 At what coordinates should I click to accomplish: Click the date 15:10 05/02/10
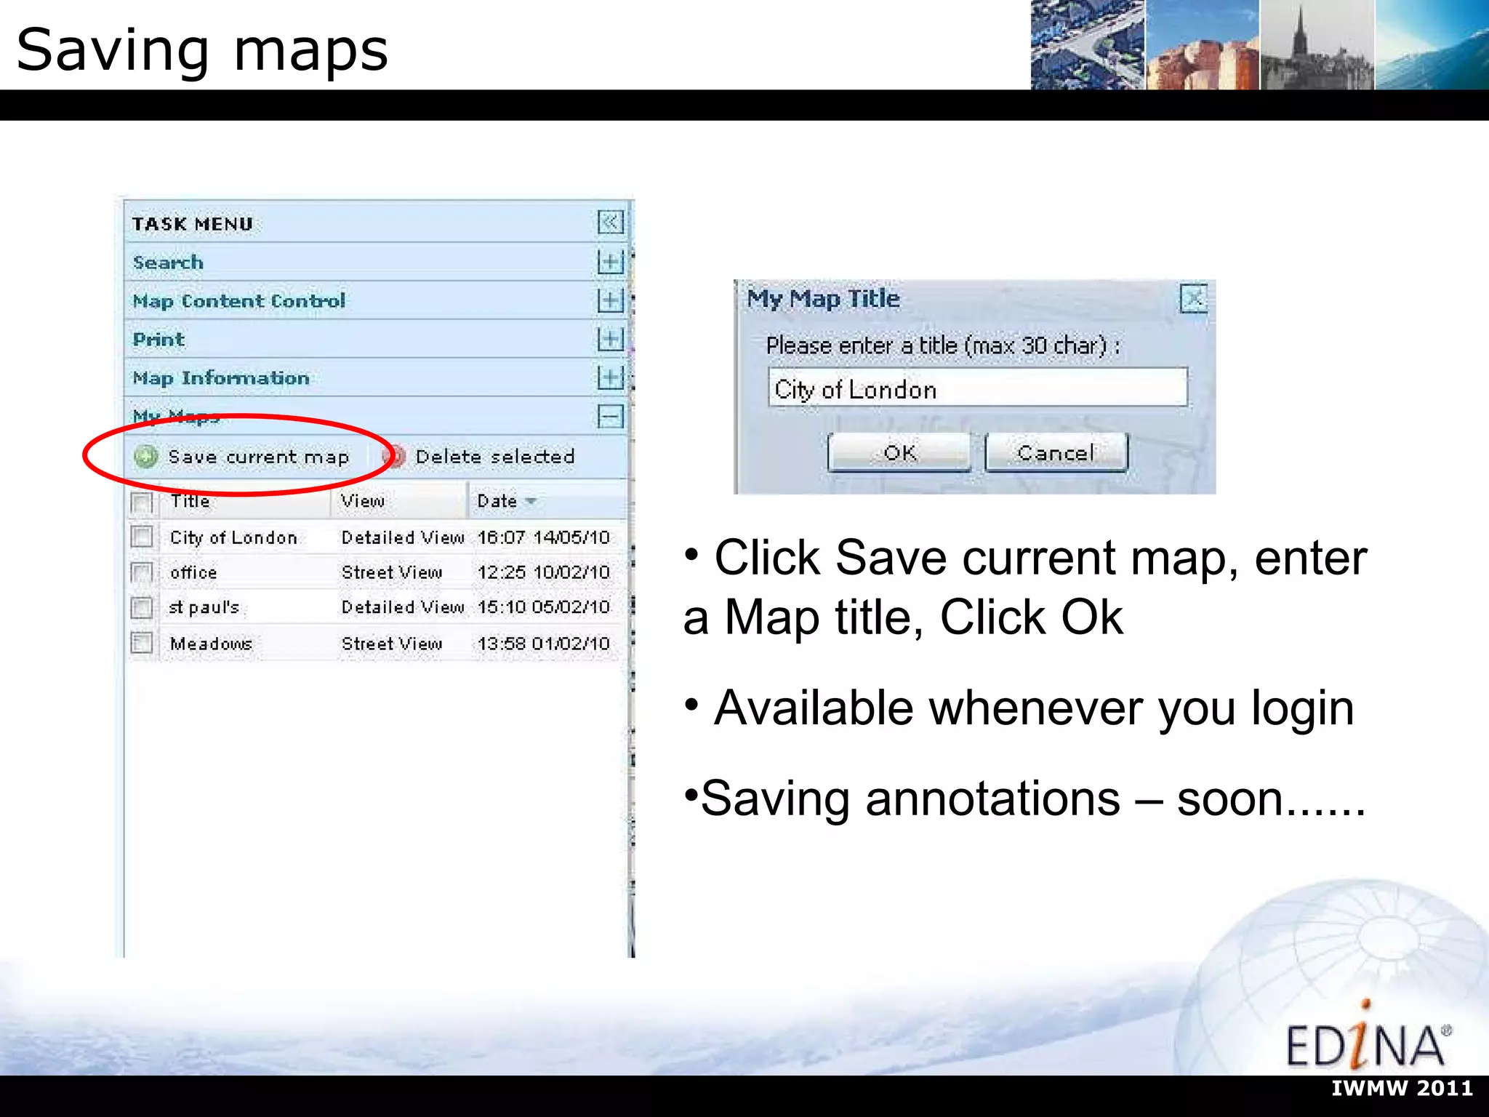[544, 607]
